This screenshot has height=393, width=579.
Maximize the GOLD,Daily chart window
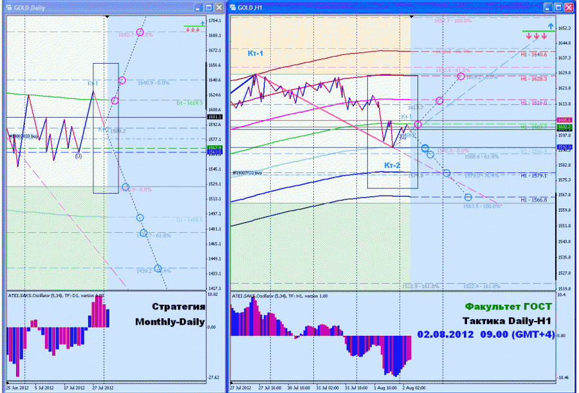[208, 7]
